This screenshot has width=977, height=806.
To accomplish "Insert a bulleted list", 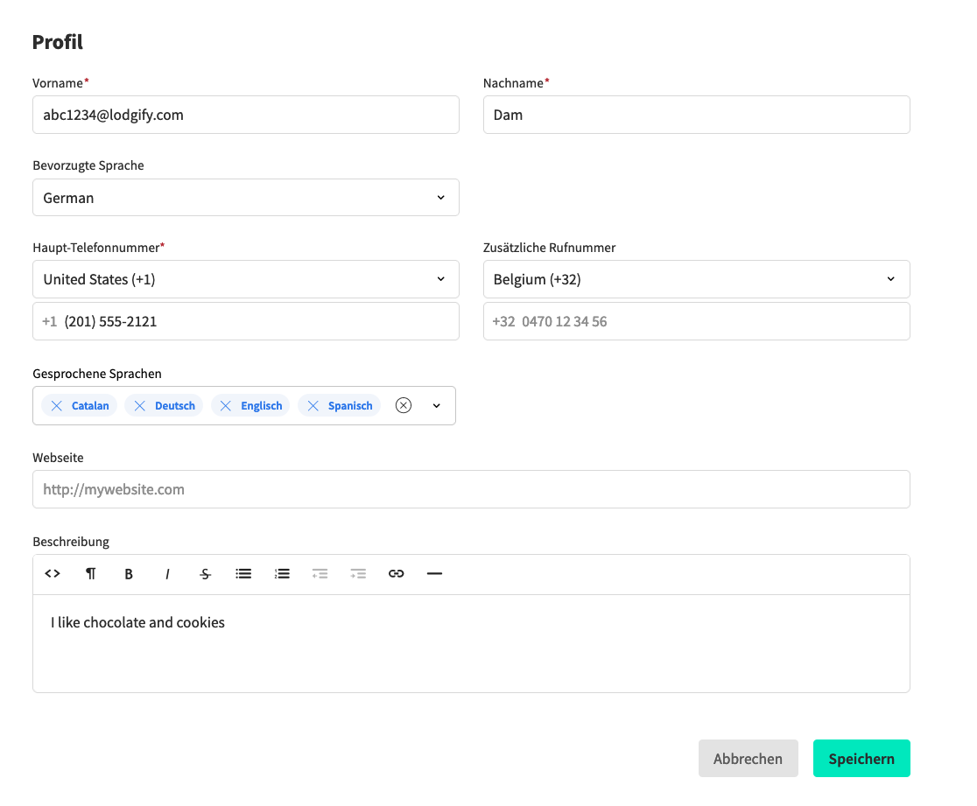I will pos(243,574).
